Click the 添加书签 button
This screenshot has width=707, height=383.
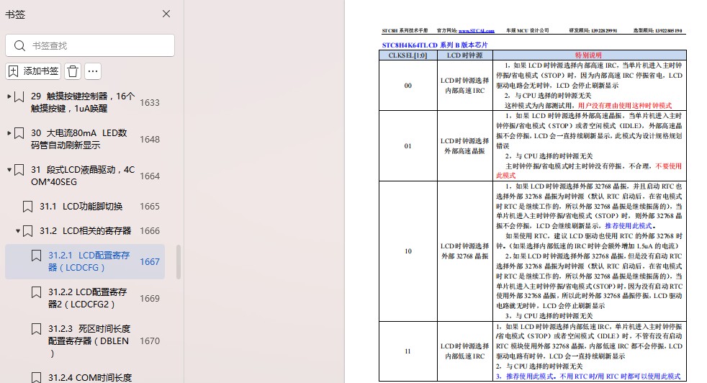[33, 71]
